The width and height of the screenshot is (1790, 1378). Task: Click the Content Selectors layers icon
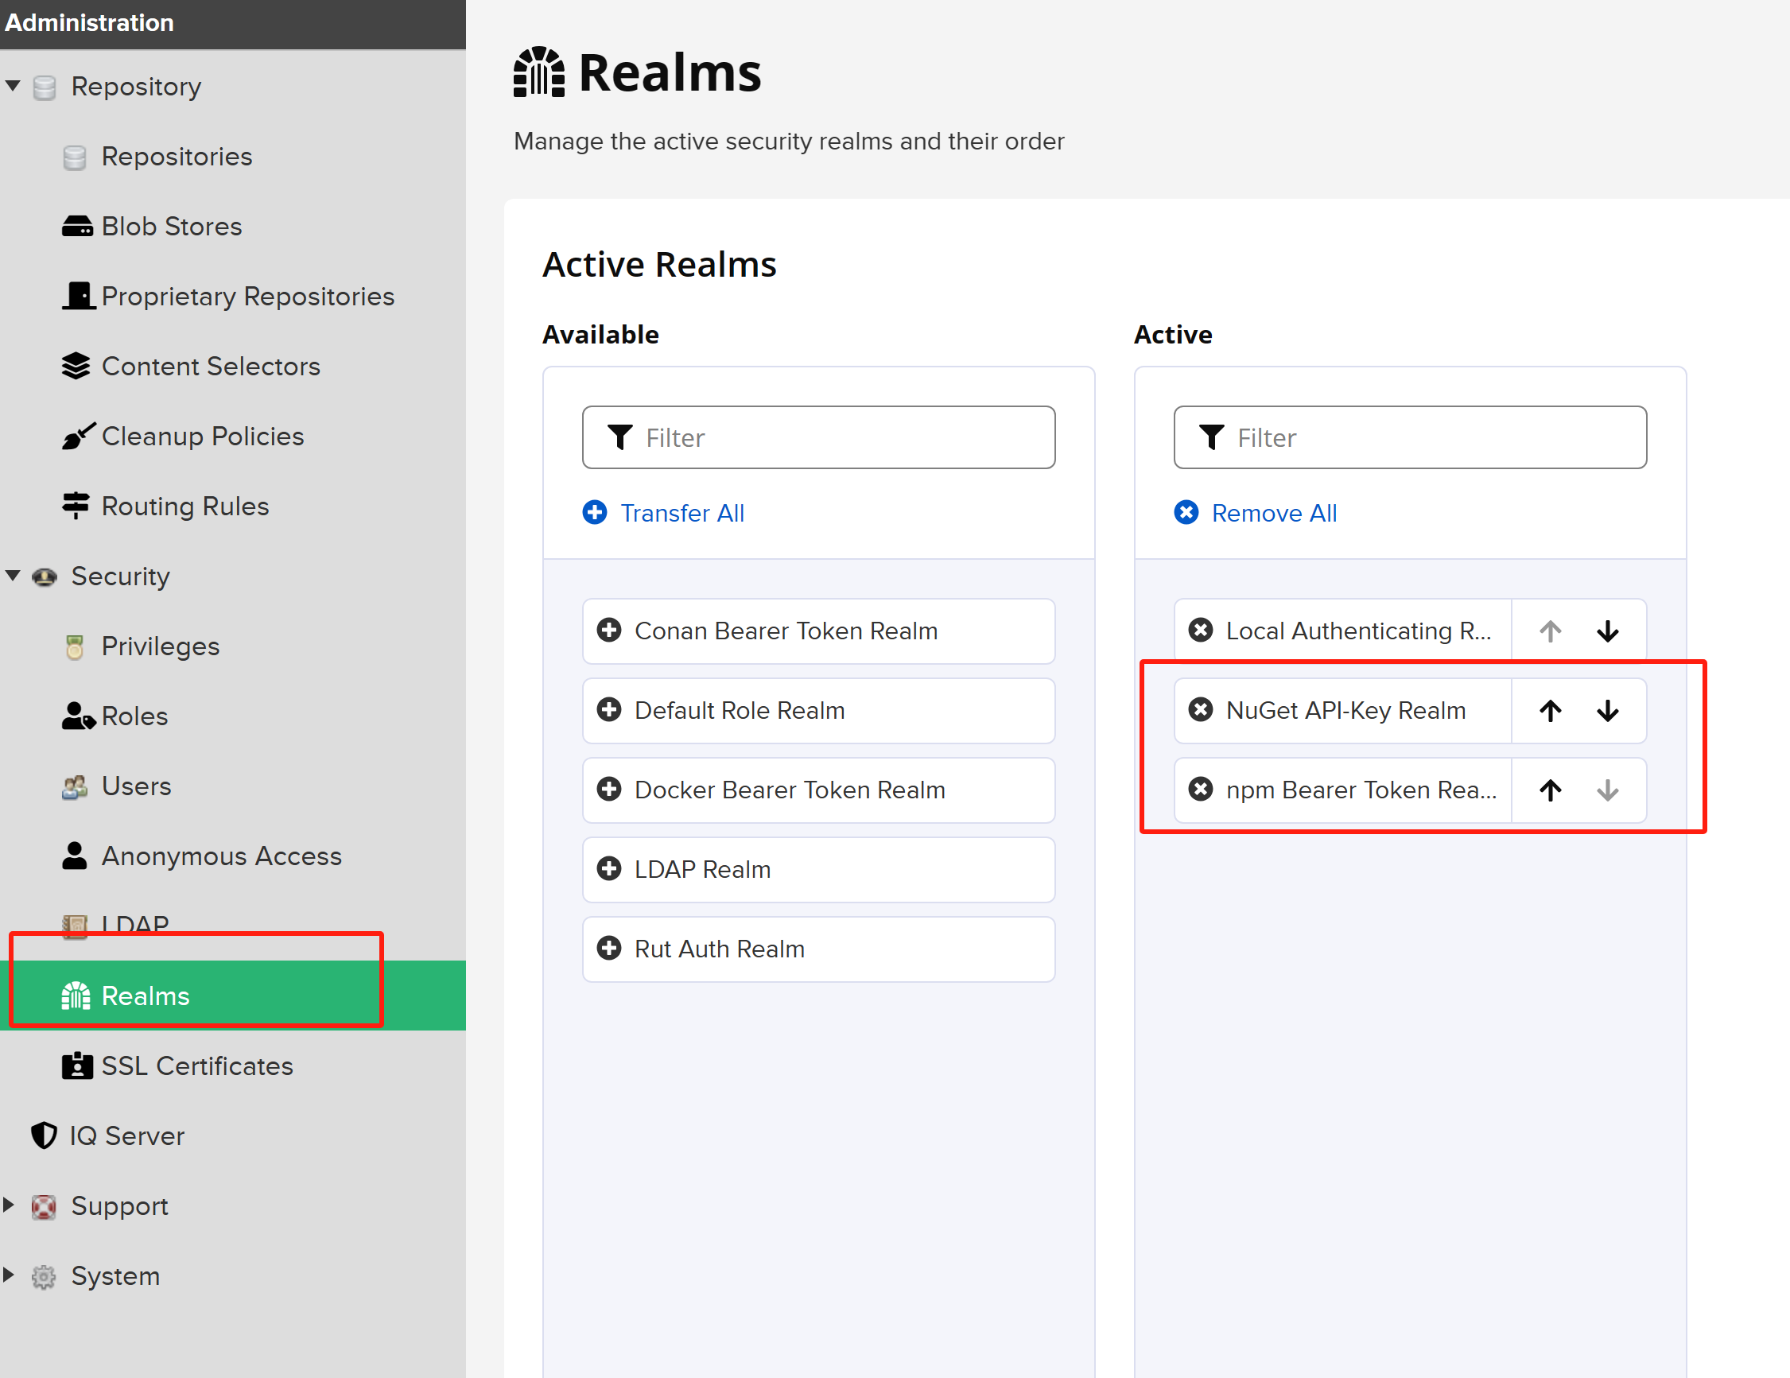tap(76, 367)
